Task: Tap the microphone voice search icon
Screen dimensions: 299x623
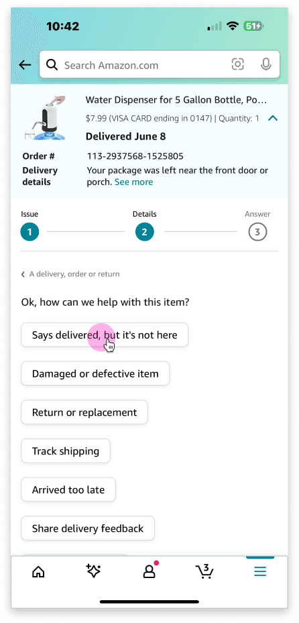Action: (x=265, y=64)
